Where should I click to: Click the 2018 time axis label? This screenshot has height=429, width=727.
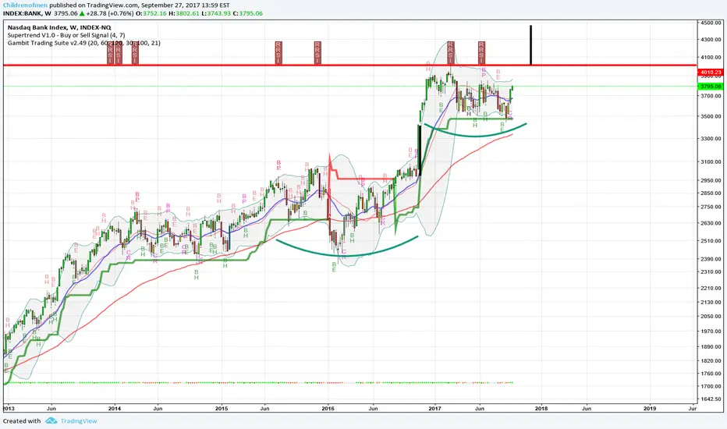(x=541, y=409)
